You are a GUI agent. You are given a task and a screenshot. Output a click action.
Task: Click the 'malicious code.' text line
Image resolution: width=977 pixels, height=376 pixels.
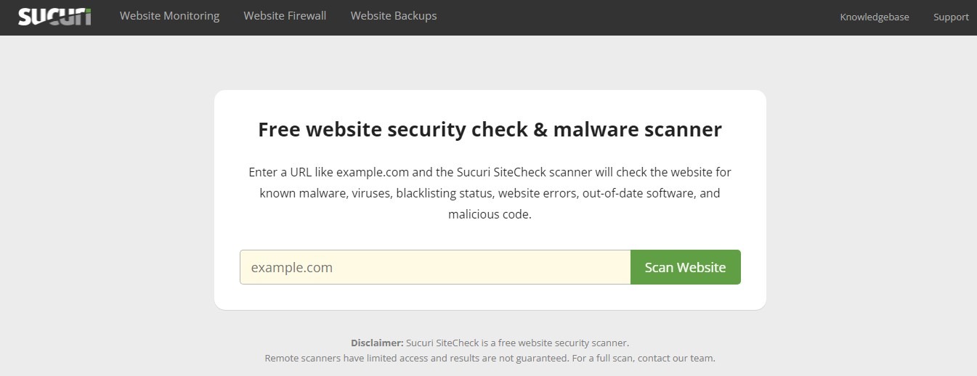[490, 214]
